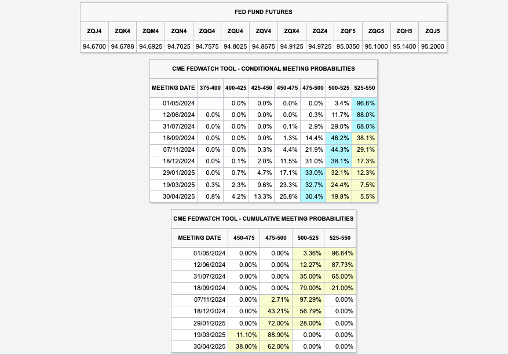
Task: Select the Conditional Meeting Probabilities title
Action: [264, 69]
